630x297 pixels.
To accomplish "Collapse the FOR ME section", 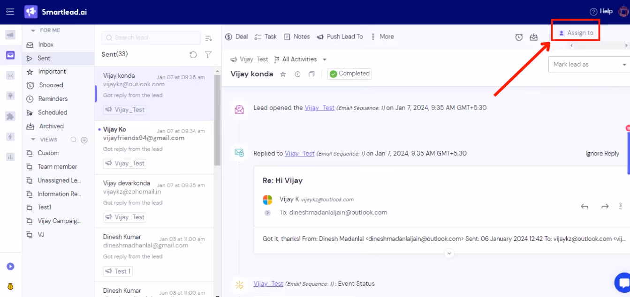I will tap(33, 30).
